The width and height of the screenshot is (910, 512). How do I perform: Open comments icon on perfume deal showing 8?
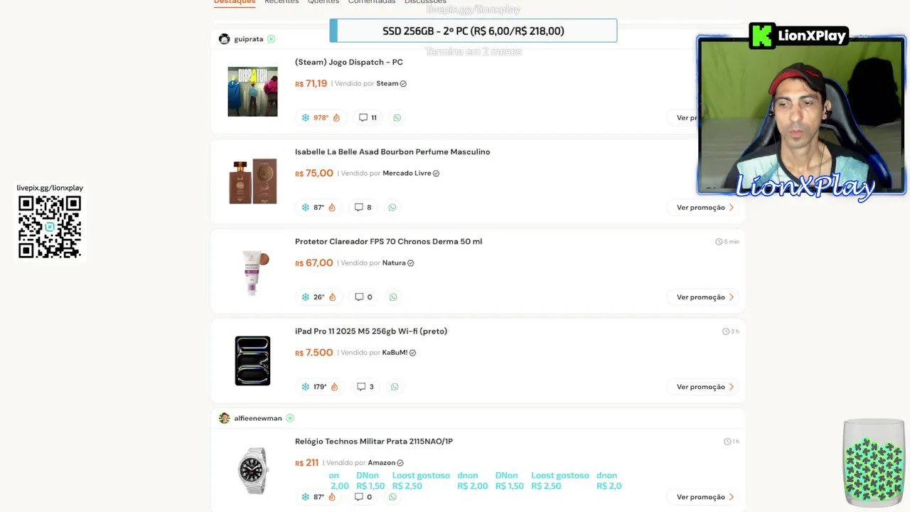[x=359, y=207]
